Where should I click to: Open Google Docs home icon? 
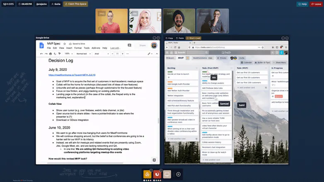41,45
